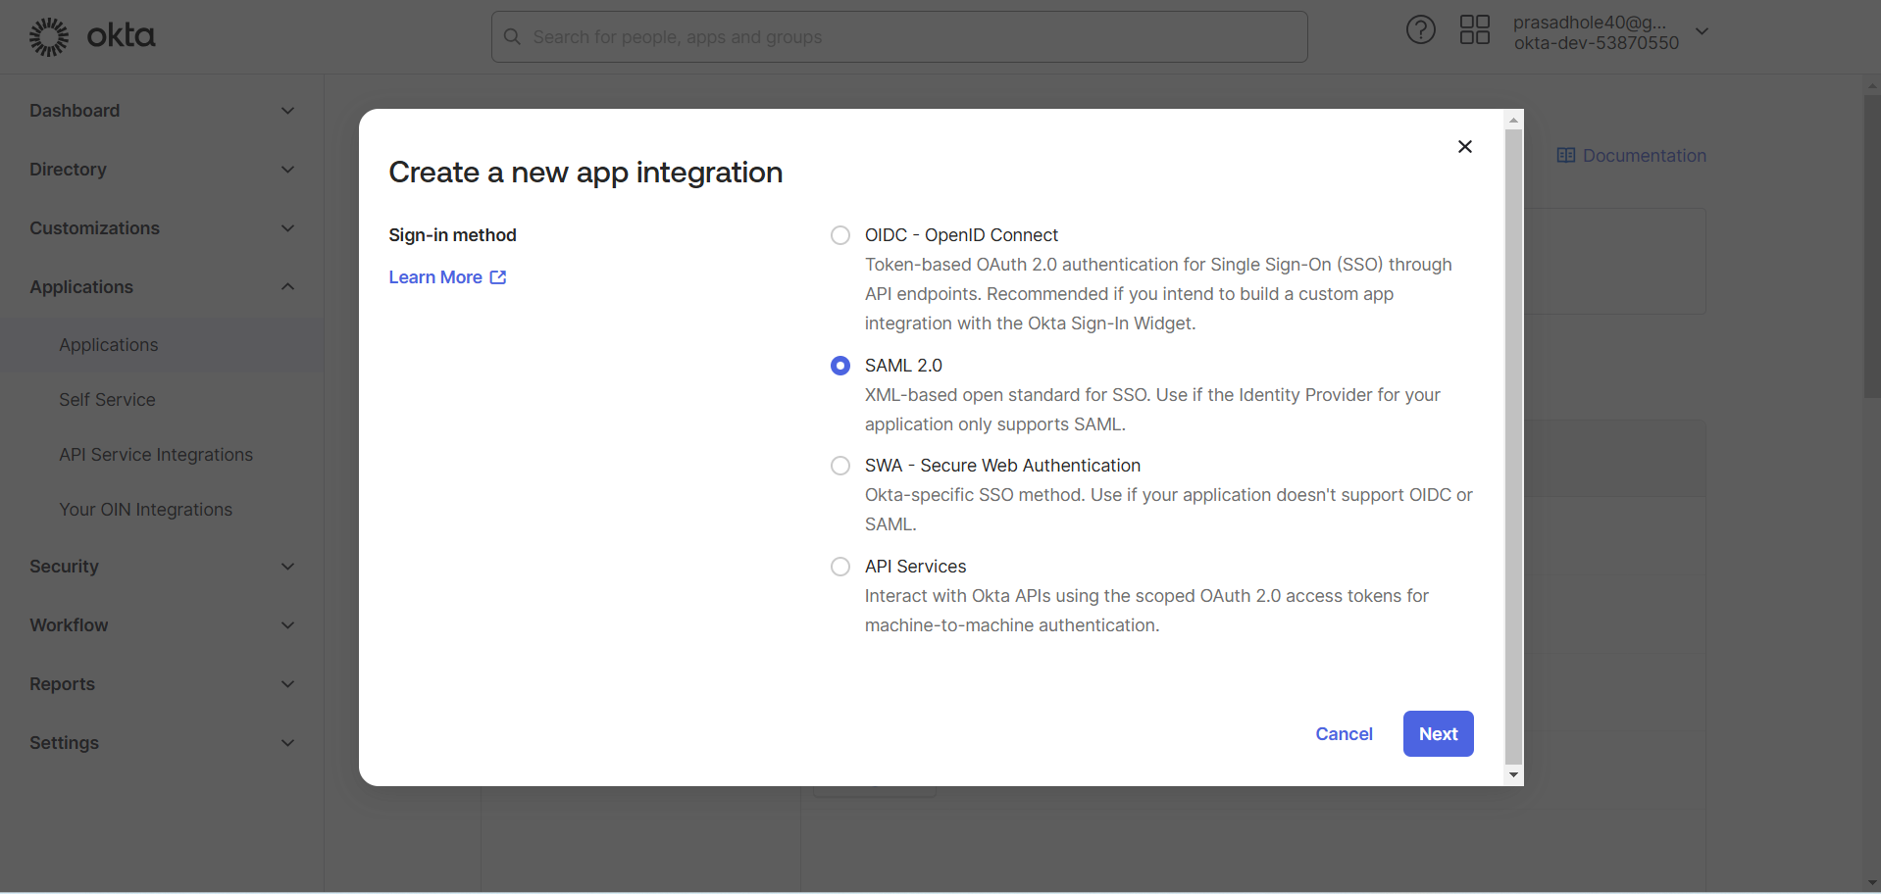The width and height of the screenshot is (1881, 894).
Task: Expand the Security menu chevron
Action: pos(287,567)
